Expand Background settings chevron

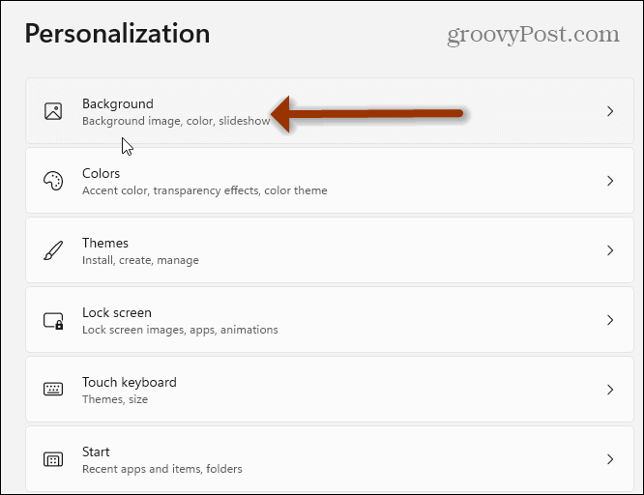click(x=610, y=111)
